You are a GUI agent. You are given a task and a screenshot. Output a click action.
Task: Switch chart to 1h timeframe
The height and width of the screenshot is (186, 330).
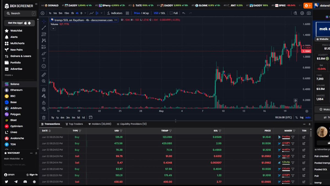coord(72,13)
